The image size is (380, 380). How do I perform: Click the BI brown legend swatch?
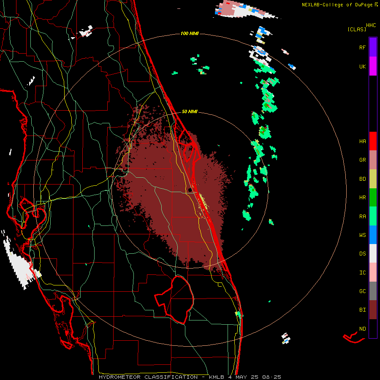tap(373, 310)
